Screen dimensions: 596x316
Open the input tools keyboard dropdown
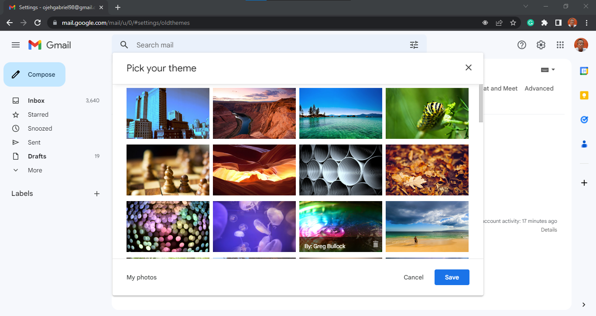(x=548, y=69)
